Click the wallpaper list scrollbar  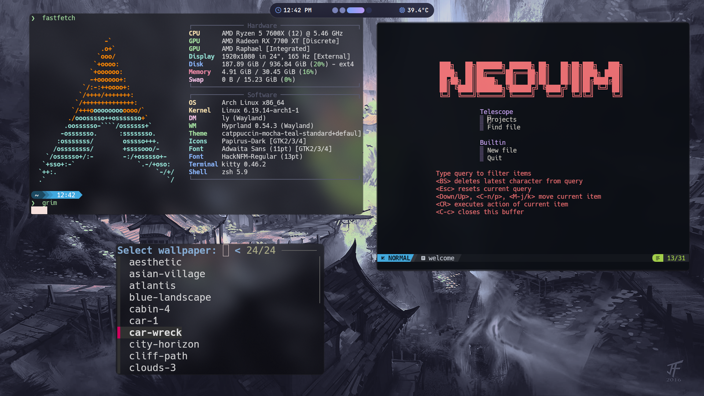(320, 280)
